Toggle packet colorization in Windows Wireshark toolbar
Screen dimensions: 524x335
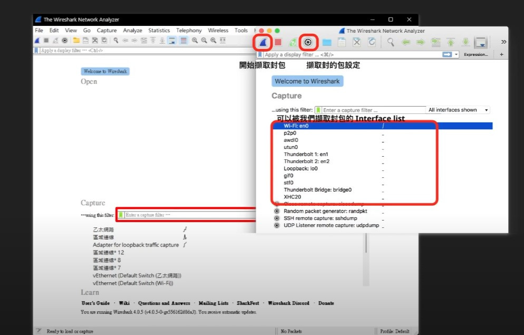point(183,41)
